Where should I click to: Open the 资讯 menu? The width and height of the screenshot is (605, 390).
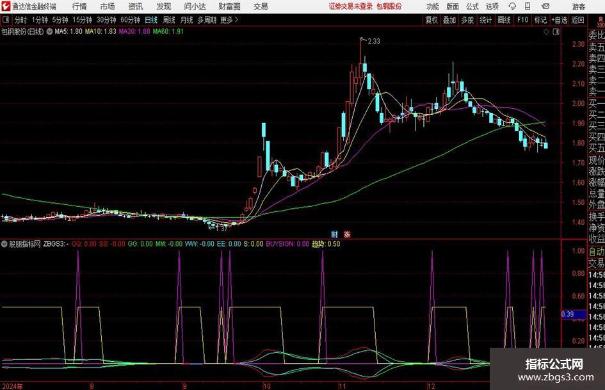[136, 6]
